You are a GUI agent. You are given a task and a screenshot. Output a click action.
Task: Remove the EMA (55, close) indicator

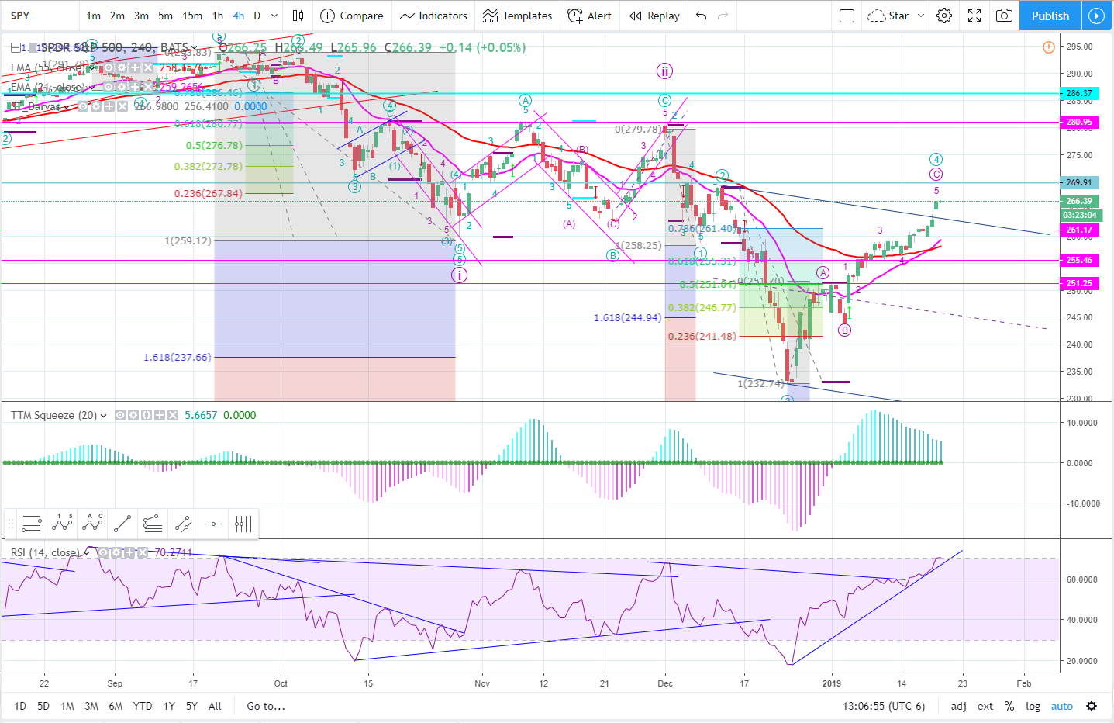(x=147, y=68)
